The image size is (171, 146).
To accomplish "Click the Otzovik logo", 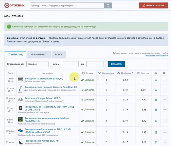I will pyautogui.click(x=14, y=5).
